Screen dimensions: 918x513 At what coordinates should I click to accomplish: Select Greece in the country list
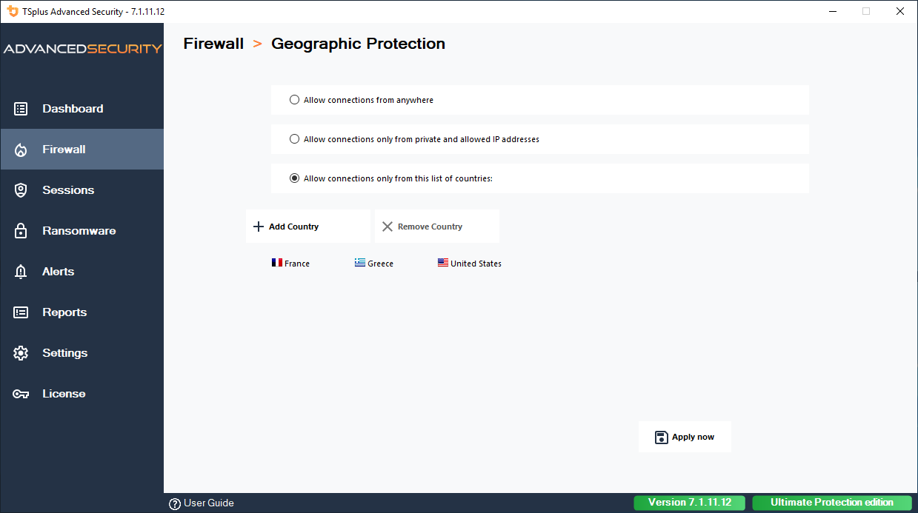374,264
